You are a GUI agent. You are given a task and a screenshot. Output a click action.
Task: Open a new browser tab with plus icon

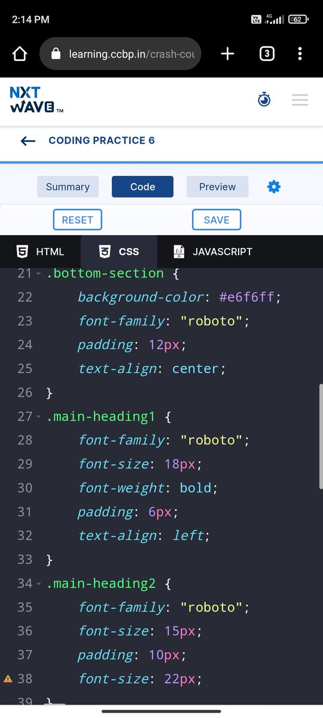click(227, 54)
